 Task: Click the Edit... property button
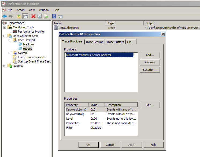coord(150,105)
